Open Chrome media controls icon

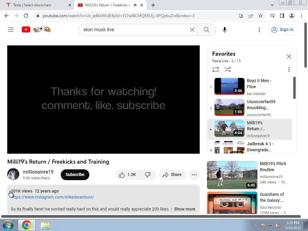(272, 16)
